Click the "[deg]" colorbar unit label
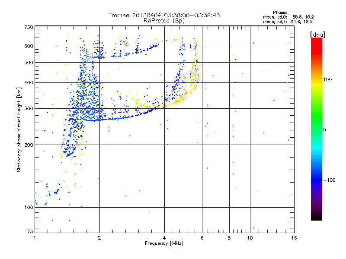This screenshot has width=346, height=259. tap(317, 35)
